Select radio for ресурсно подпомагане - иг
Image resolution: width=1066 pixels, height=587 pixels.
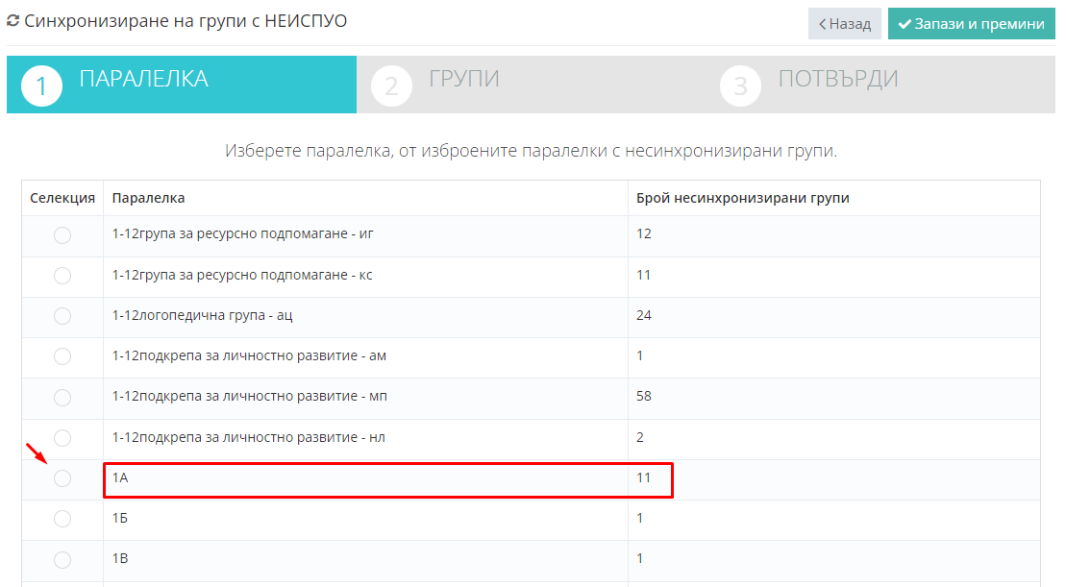(x=62, y=235)
